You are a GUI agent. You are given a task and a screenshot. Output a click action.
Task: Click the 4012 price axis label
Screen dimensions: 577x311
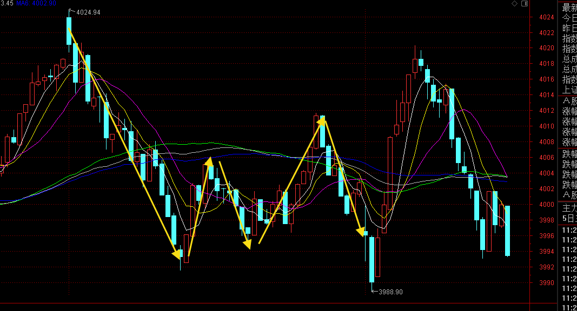(x=547, y=111)
